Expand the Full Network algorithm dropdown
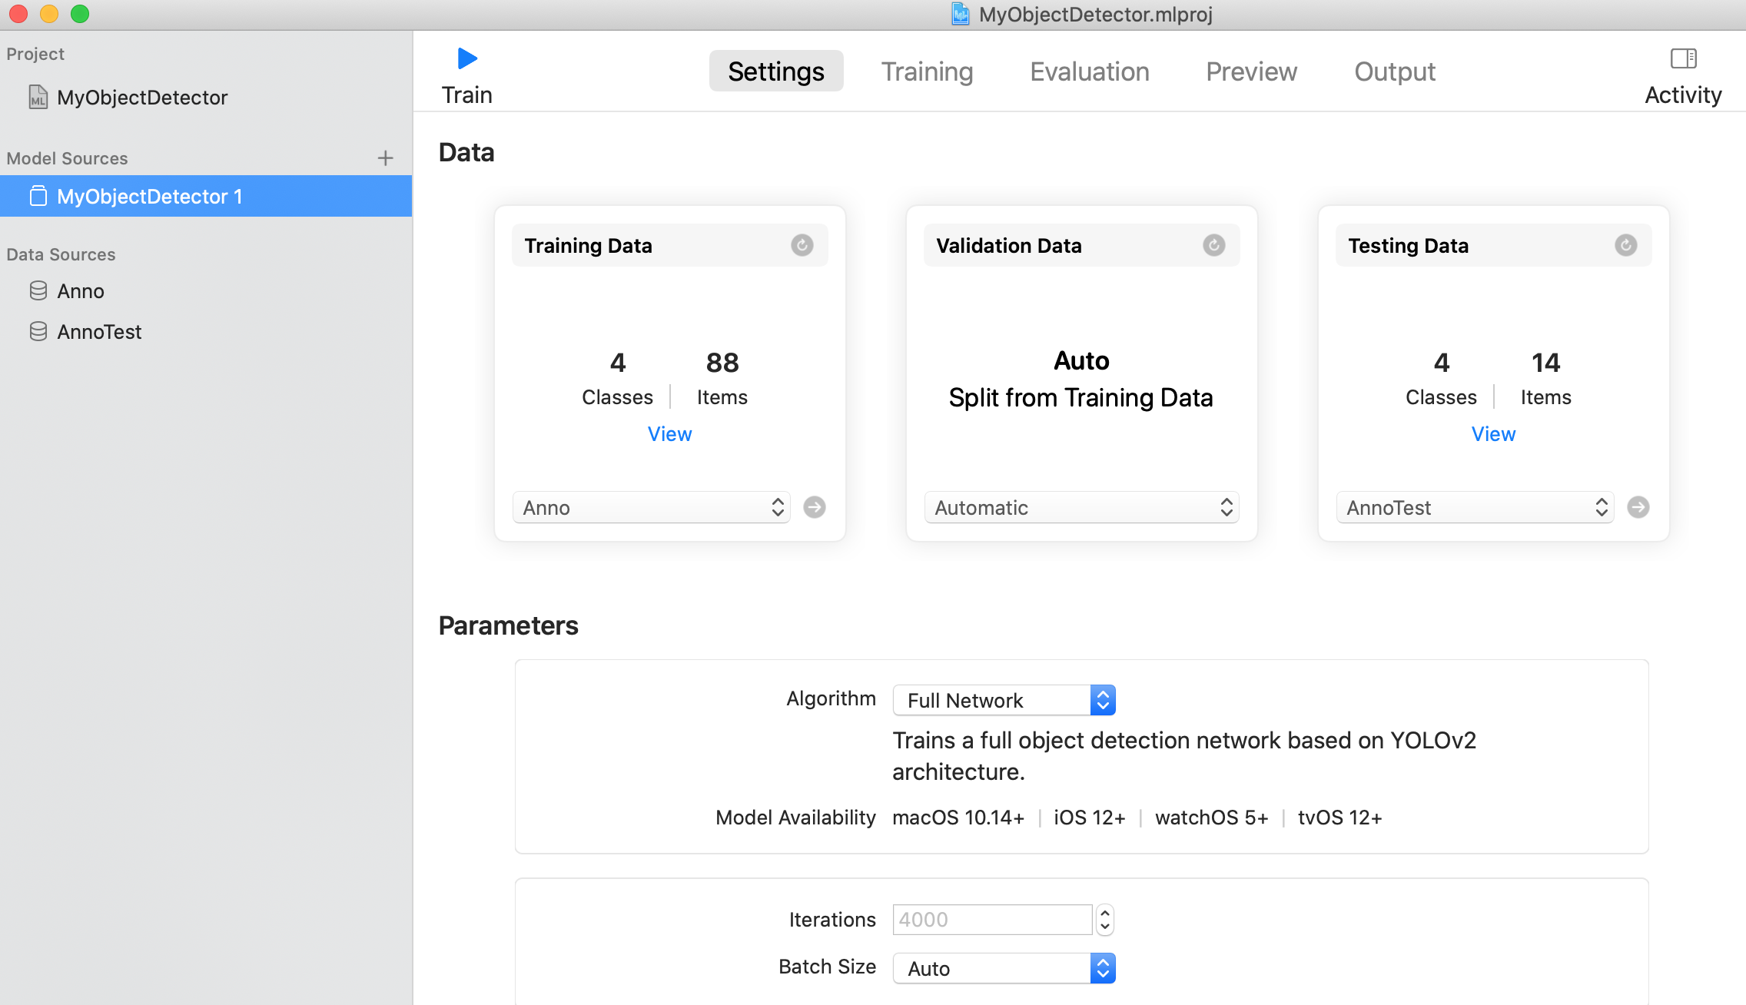Screen dimensions: 1746x1005 [1004, 700]
